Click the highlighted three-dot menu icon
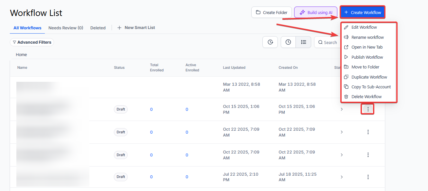The image size is (428, 191). (368, 109)
